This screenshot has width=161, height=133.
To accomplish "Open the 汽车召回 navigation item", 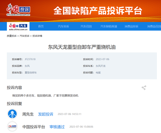I will [86, 26].
